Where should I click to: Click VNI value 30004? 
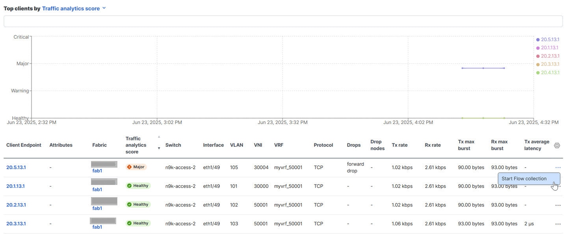coord(261,167)
